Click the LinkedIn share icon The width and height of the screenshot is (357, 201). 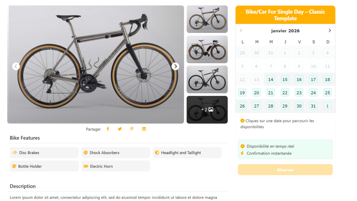point(144,129)
